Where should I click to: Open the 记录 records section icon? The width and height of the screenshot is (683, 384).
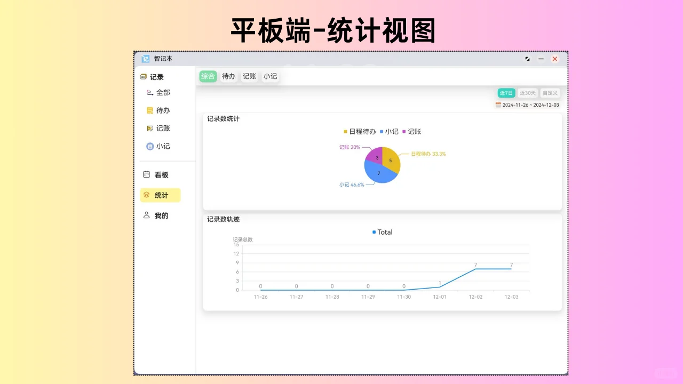point(144,76)
